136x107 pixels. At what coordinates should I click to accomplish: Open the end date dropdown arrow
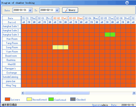tap(57, 10)
